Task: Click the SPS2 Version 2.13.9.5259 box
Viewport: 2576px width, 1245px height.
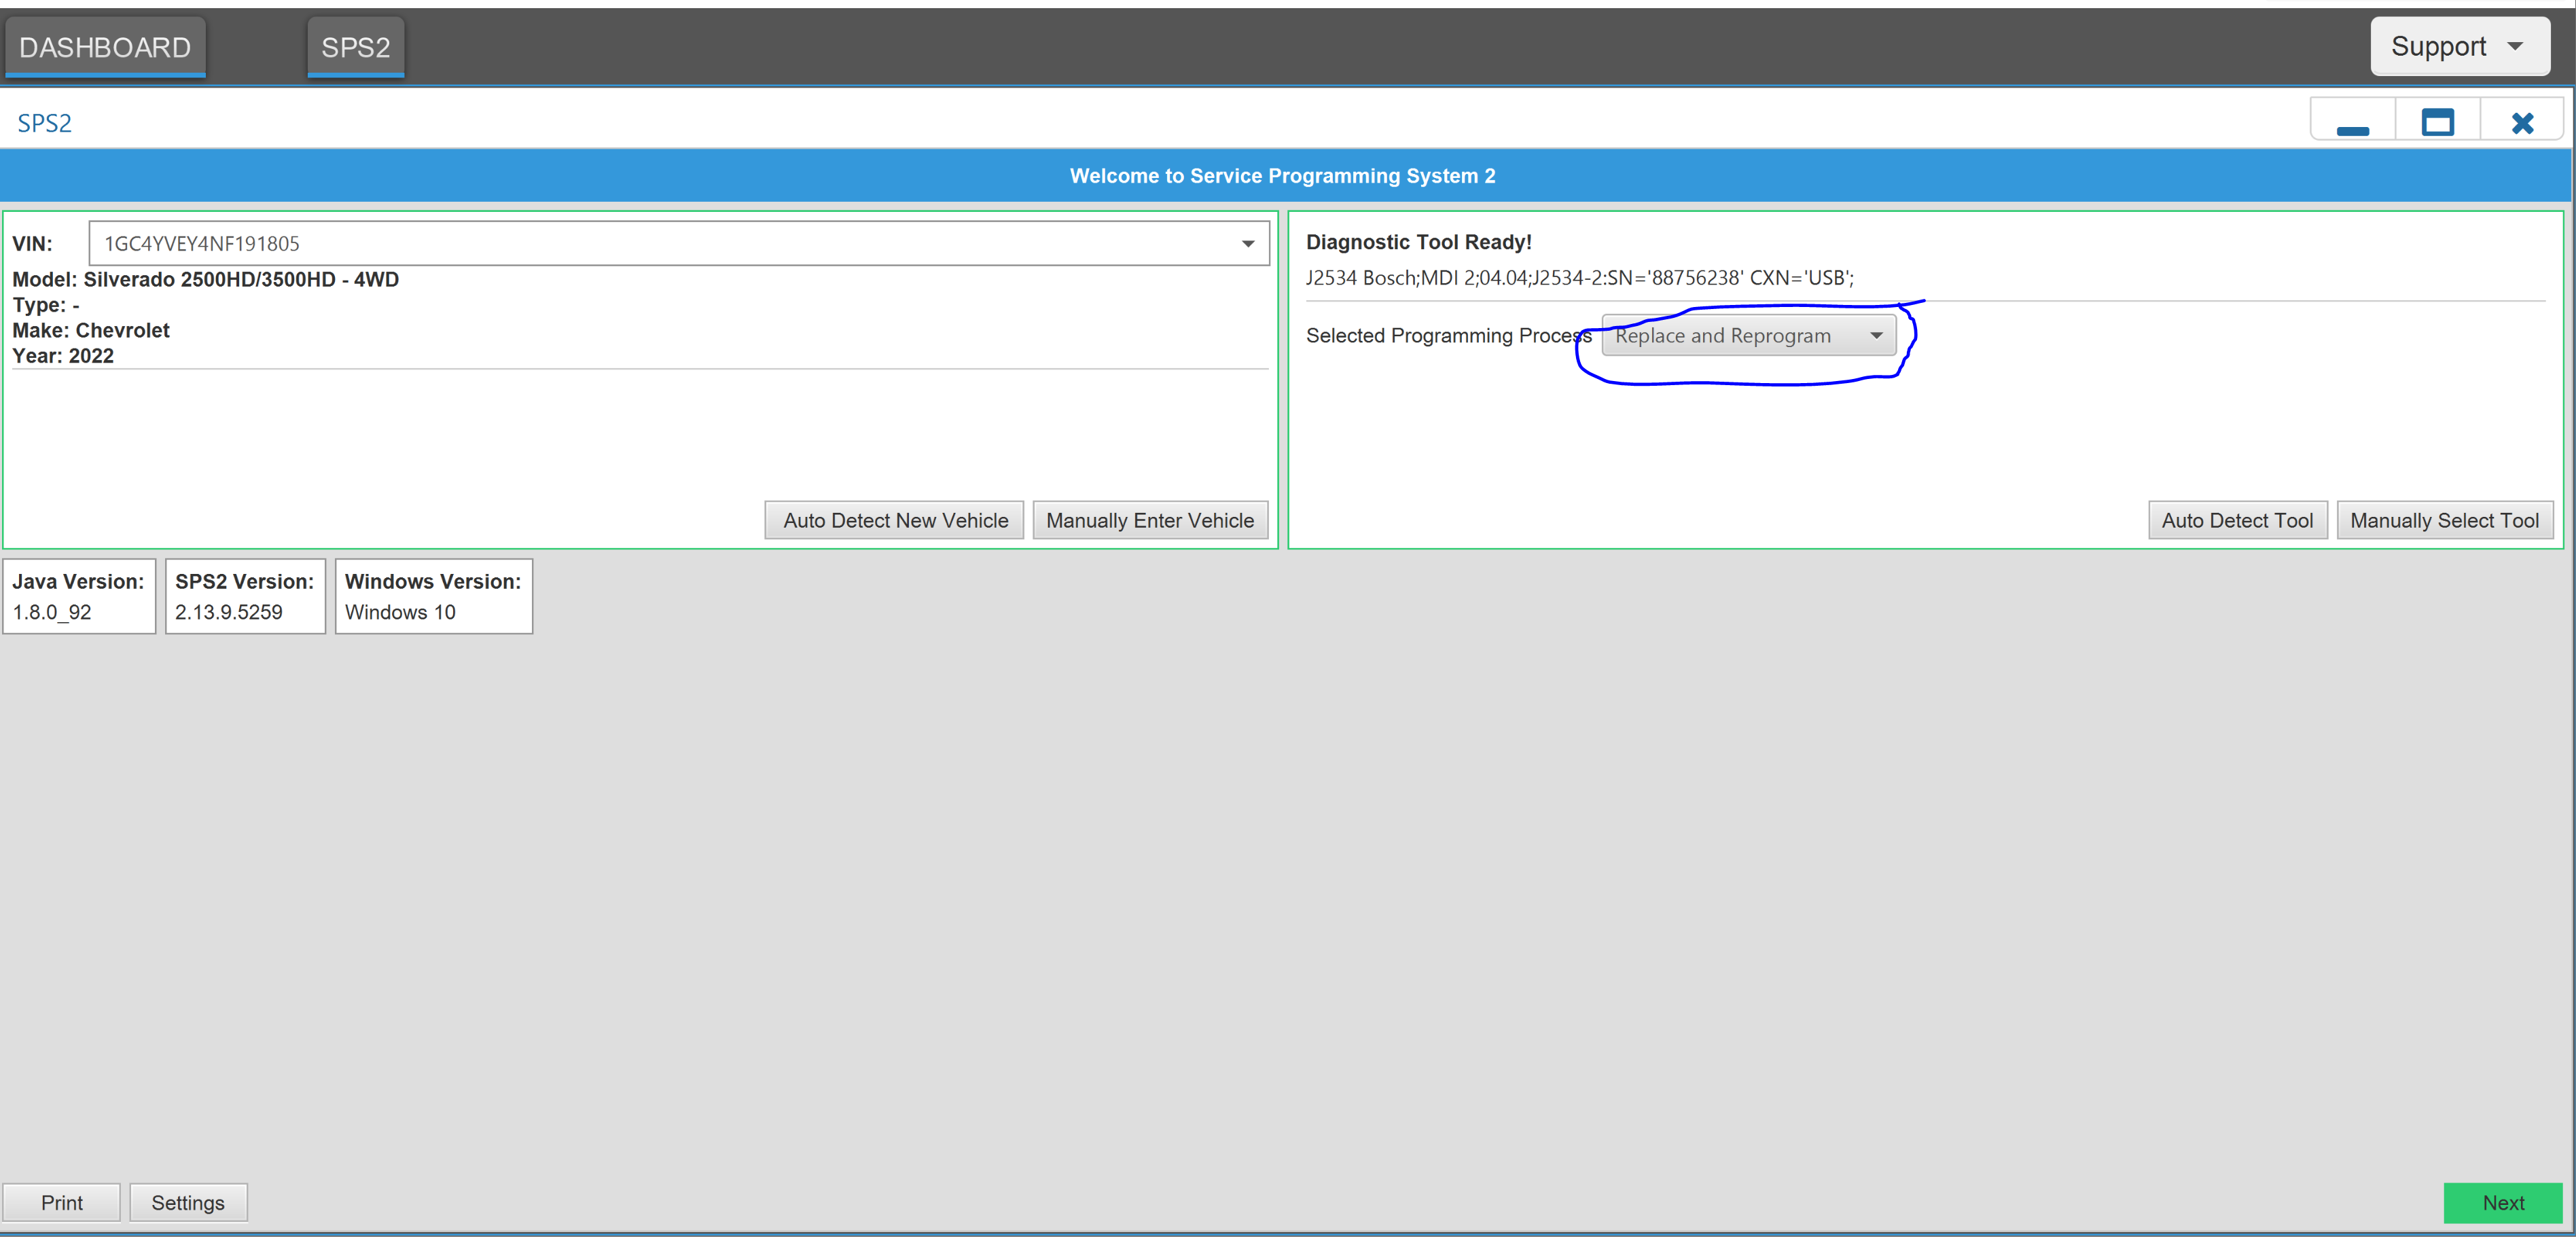Action: click(x=245, y=597)
